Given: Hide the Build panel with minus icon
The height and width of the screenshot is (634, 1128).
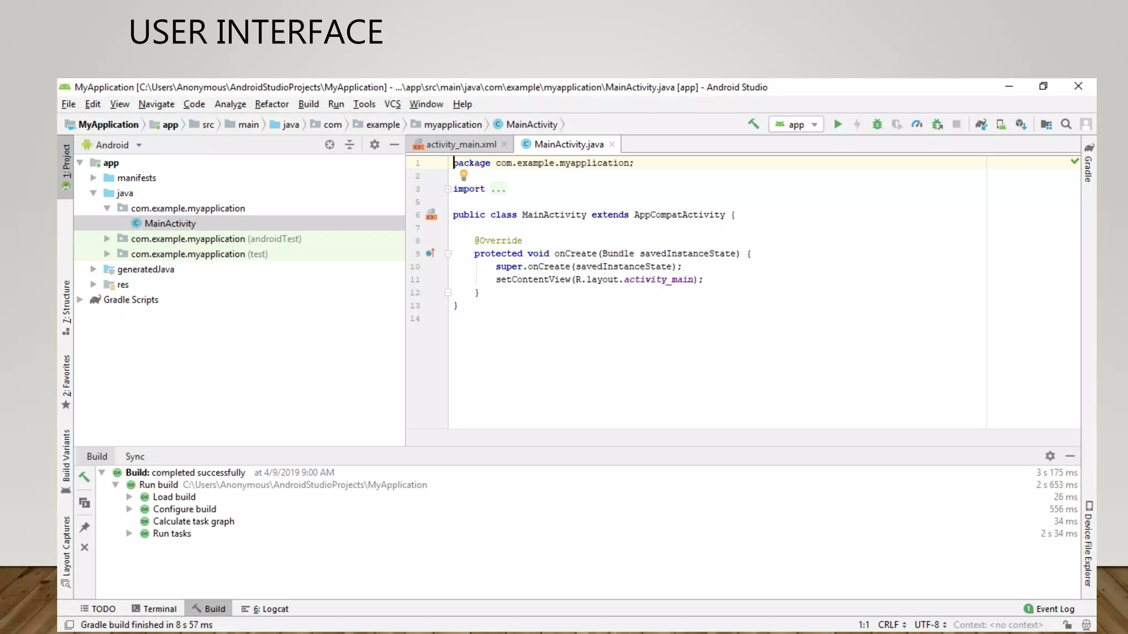Looking at the screenshot, I should point(1070,456).
